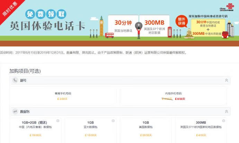
Task: Select the 香港手机号码 add-on option
Action: (x=63, y=96)
